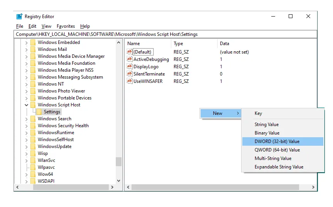Select the Wlpasvc key
Image resolution: width=333 pixels, height=207 pixels.
[46, 167]
